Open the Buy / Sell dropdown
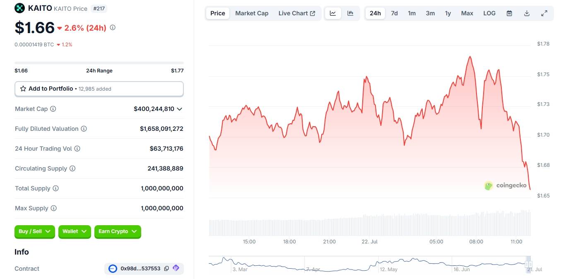The image size is (561, 279). click(x=35, y=231)
